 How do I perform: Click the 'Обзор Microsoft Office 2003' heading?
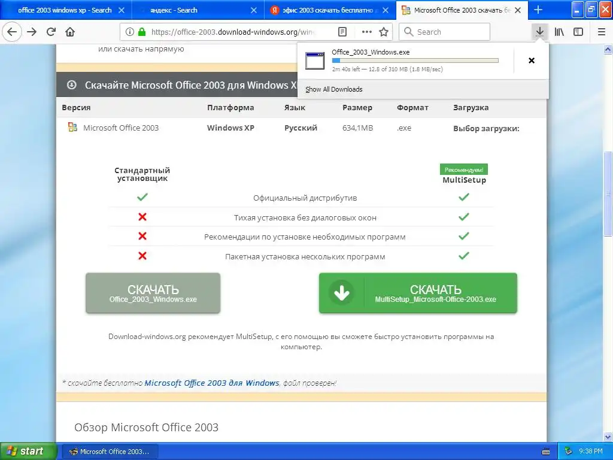click(x=146, y=427)
